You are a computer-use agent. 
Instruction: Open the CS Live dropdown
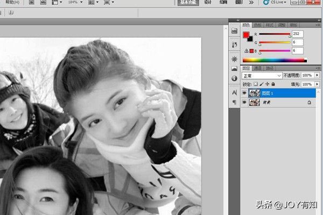275,2
